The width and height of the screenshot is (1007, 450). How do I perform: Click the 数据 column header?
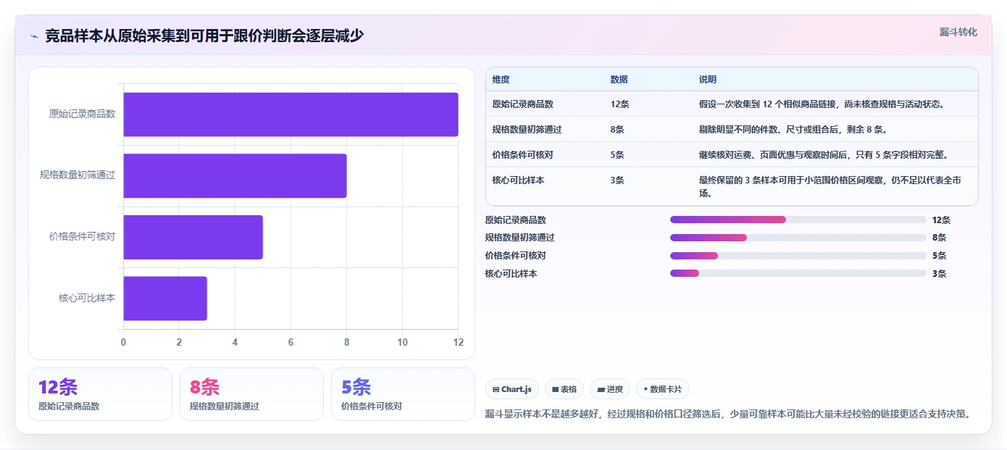(619, 80)
